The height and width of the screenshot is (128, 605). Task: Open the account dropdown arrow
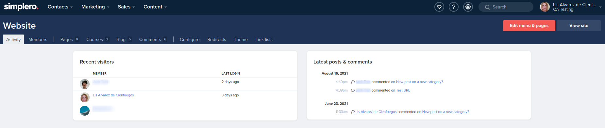600,7
